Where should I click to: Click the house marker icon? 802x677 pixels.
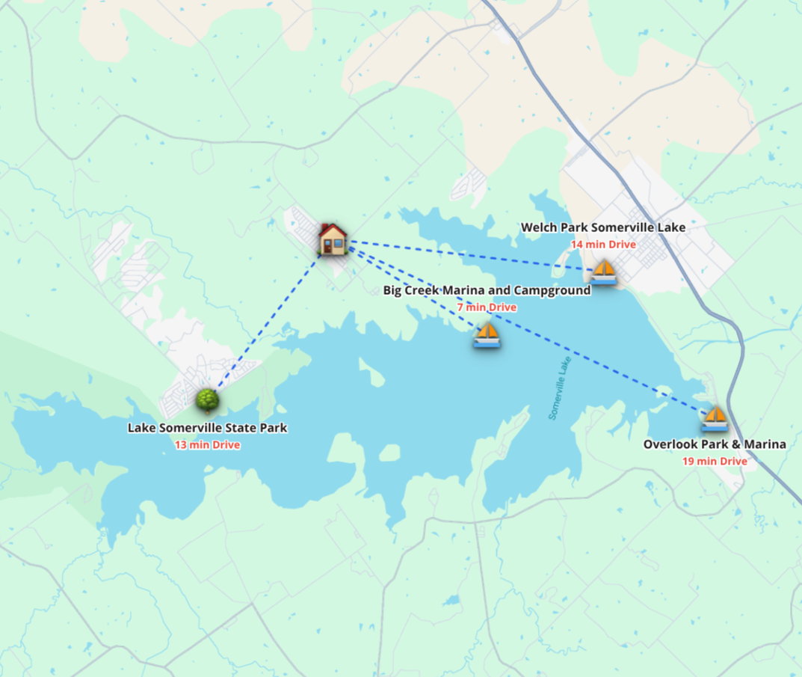(333, 239)
